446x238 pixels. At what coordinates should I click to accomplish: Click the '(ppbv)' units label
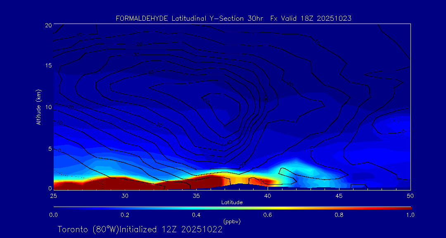(x=232, y=221)
